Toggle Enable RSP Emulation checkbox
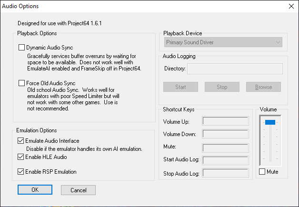 20,171
